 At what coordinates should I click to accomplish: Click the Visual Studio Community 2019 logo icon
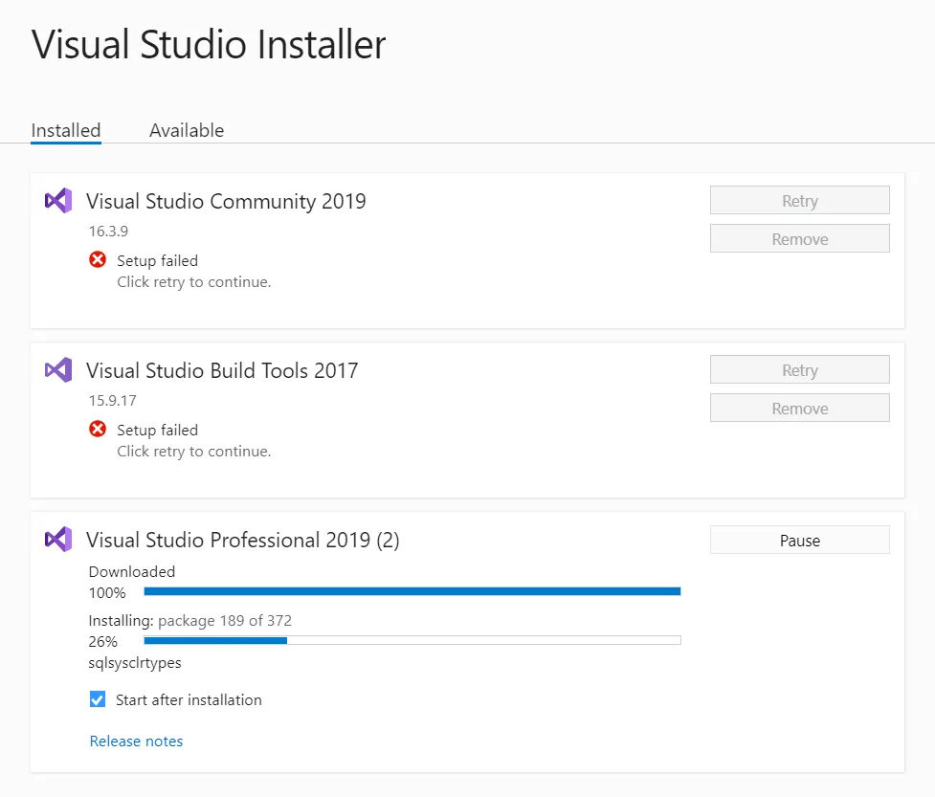(58, 201)
